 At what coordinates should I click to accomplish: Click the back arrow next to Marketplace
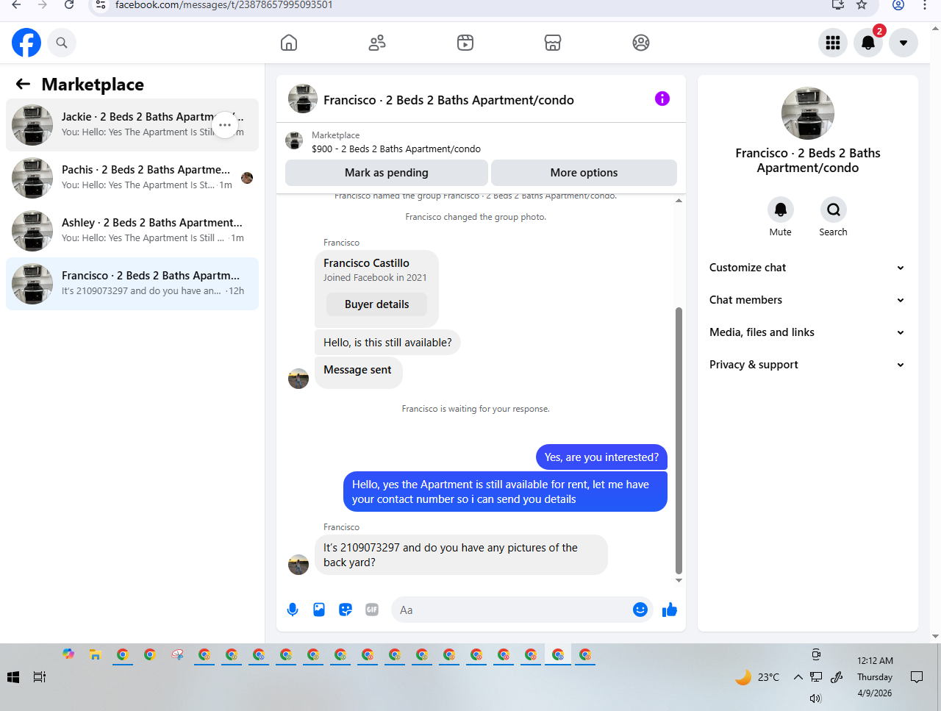(x=23, y=84)
